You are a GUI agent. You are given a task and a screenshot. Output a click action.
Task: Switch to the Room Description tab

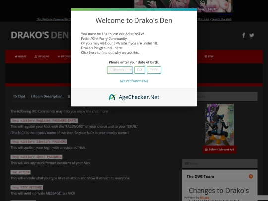click(x=47, y=96)
